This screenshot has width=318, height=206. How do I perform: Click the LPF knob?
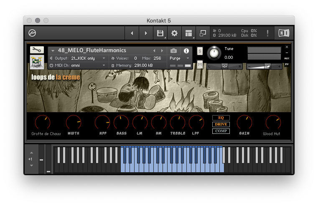(196, 123)
